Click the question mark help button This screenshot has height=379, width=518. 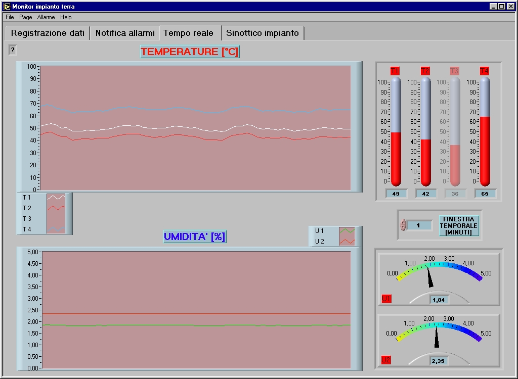point(13,50)
